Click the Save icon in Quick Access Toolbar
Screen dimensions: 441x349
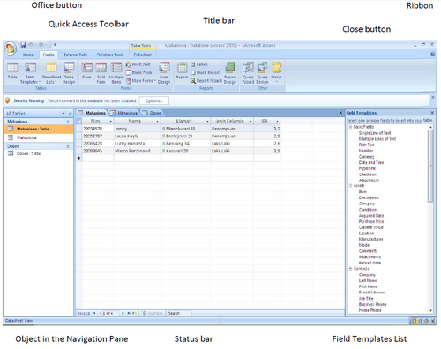23,45
